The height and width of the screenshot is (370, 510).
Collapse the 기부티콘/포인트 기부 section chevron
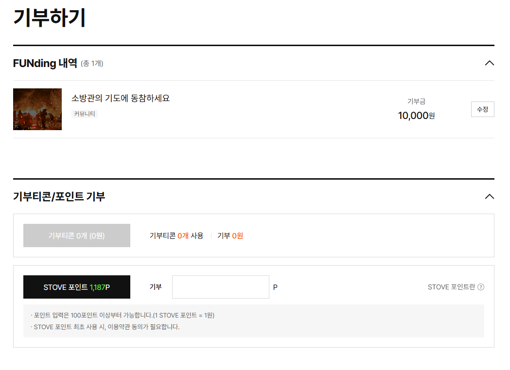coord(489,197)
